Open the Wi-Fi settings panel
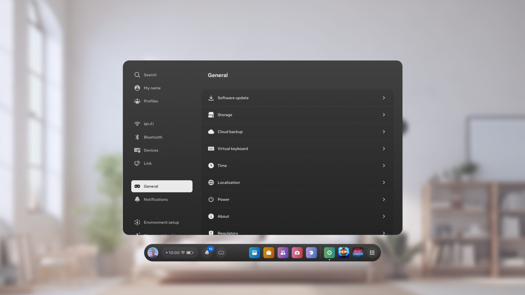This screenshot has width=525, height=295. [x=148, y=124]
